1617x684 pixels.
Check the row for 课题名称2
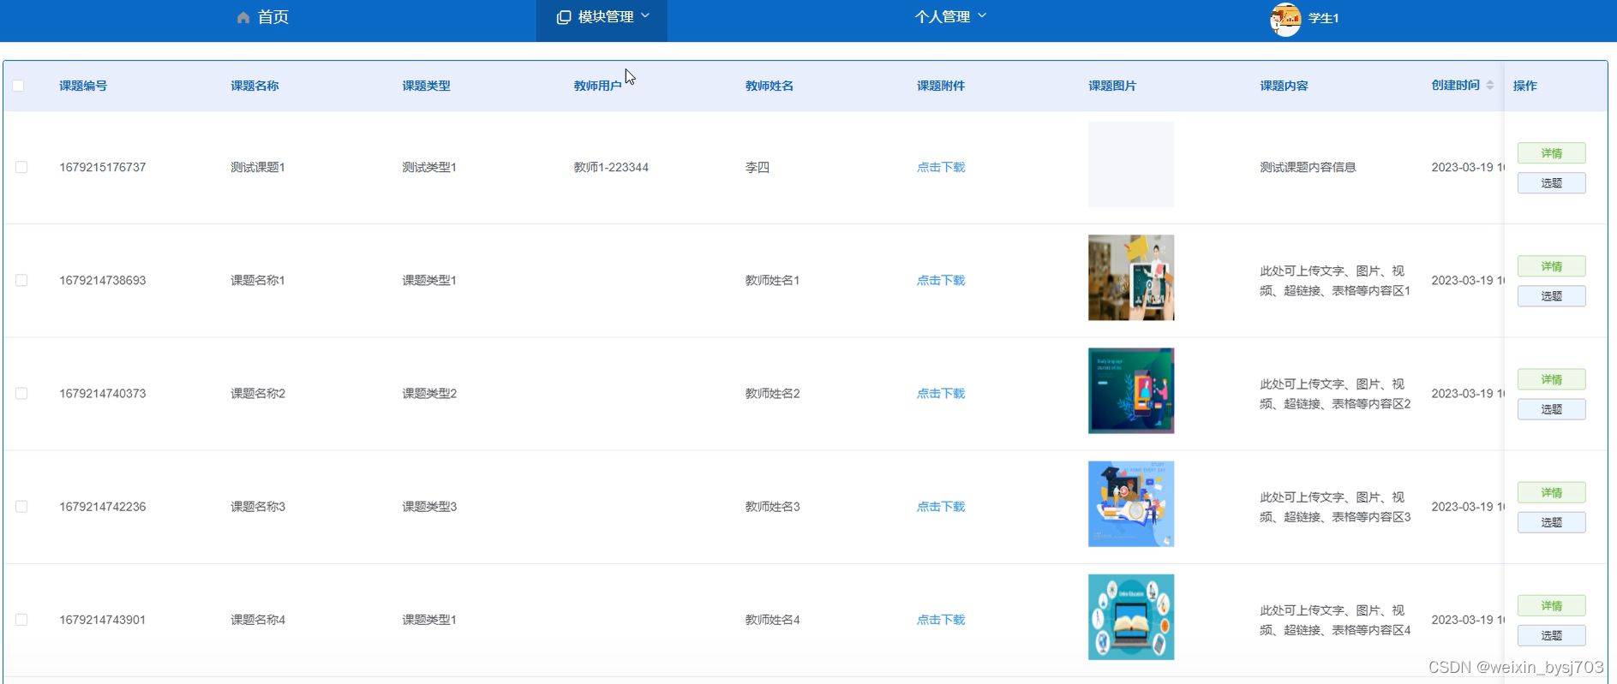(x=21, y=393)
